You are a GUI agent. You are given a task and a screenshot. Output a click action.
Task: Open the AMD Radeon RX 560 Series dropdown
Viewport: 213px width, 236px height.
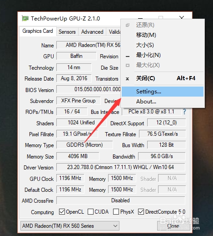(x=70, y=226)
